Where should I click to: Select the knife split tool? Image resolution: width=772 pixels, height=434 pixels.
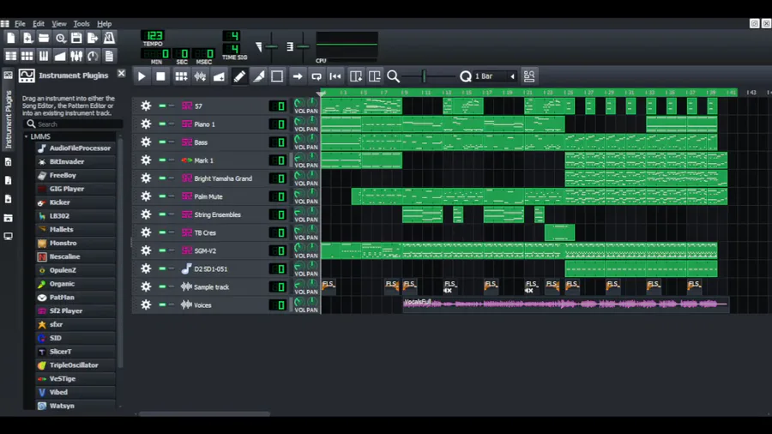(258, 76)
